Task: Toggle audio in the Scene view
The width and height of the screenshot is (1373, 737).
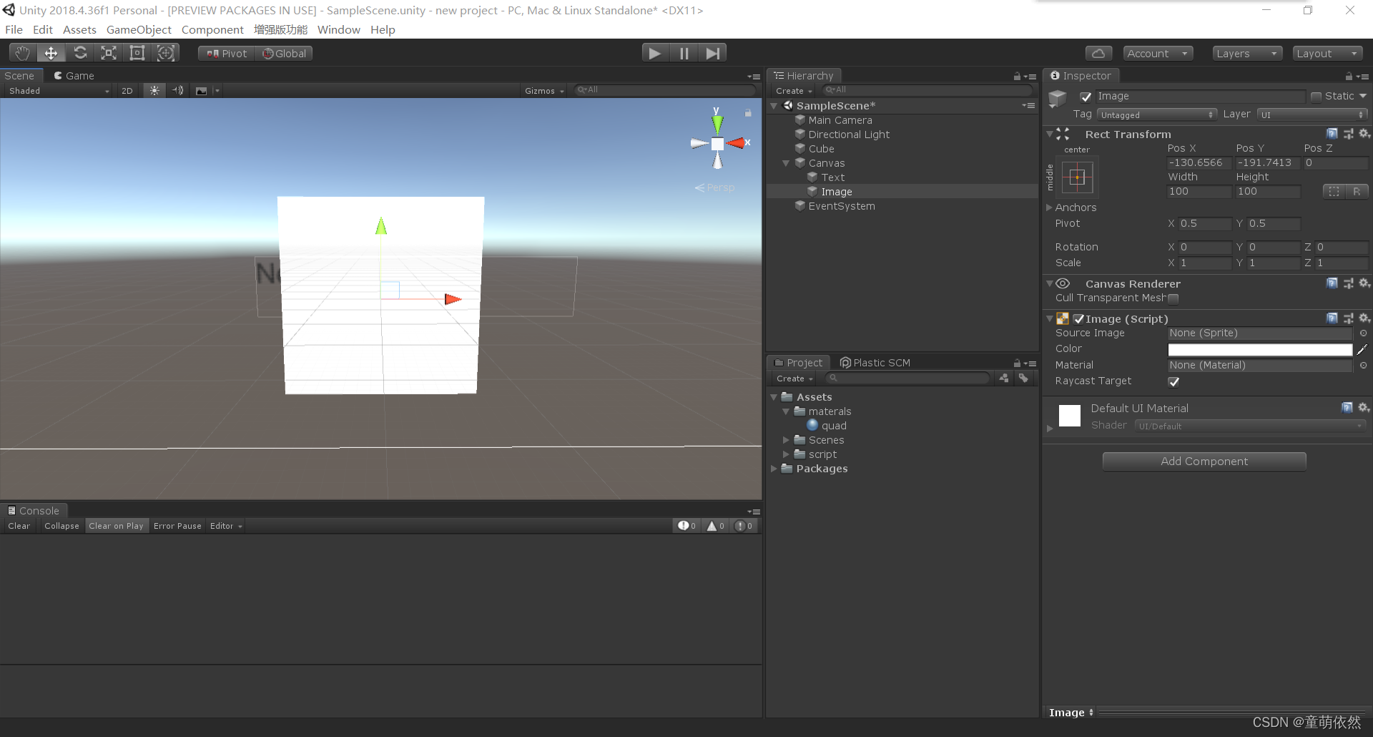Action: point(177,90)
